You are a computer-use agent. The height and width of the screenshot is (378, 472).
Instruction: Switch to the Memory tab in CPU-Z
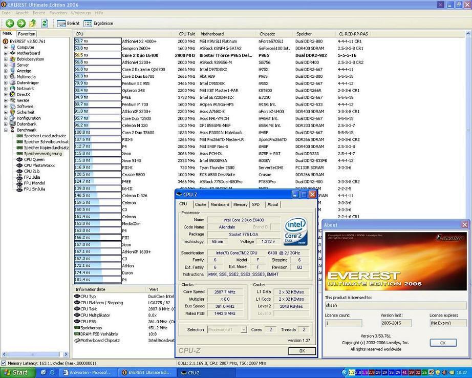click(x=240, y=204)
